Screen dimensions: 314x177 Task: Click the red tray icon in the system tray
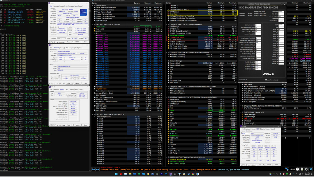click(x=284, y=174)
